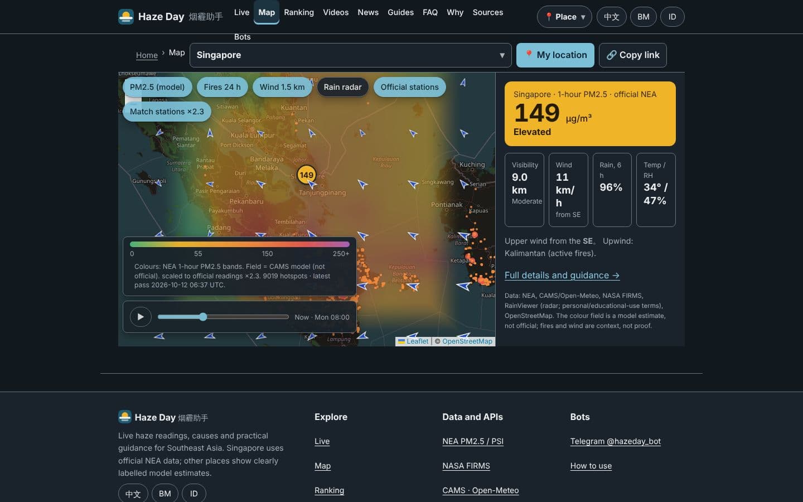
Task: Toggle Match stations ×2.3 scaling
Action: pyautogui.click(x=167, y=112)
